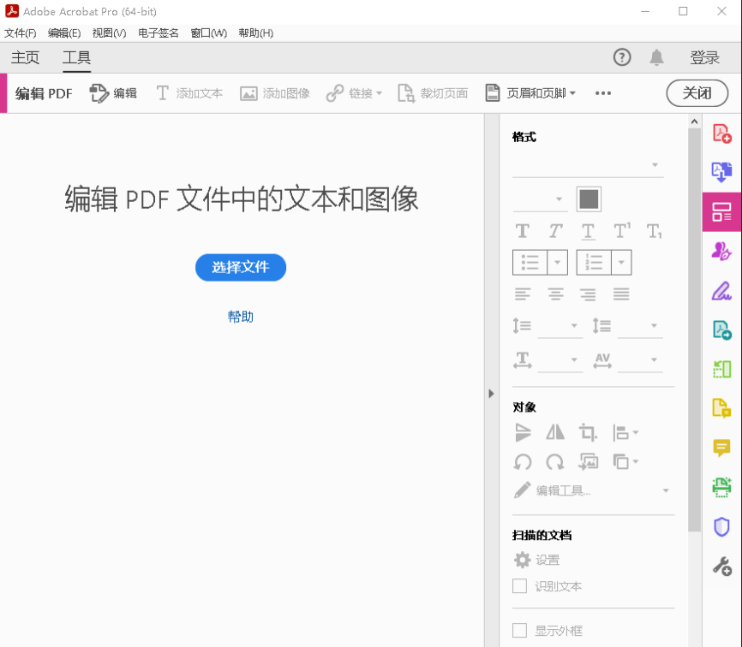Select the pink Edit PDF sidebar icon
Image resolution: width=742 pixels, height=647 pixels.
[x=721, y=211]
